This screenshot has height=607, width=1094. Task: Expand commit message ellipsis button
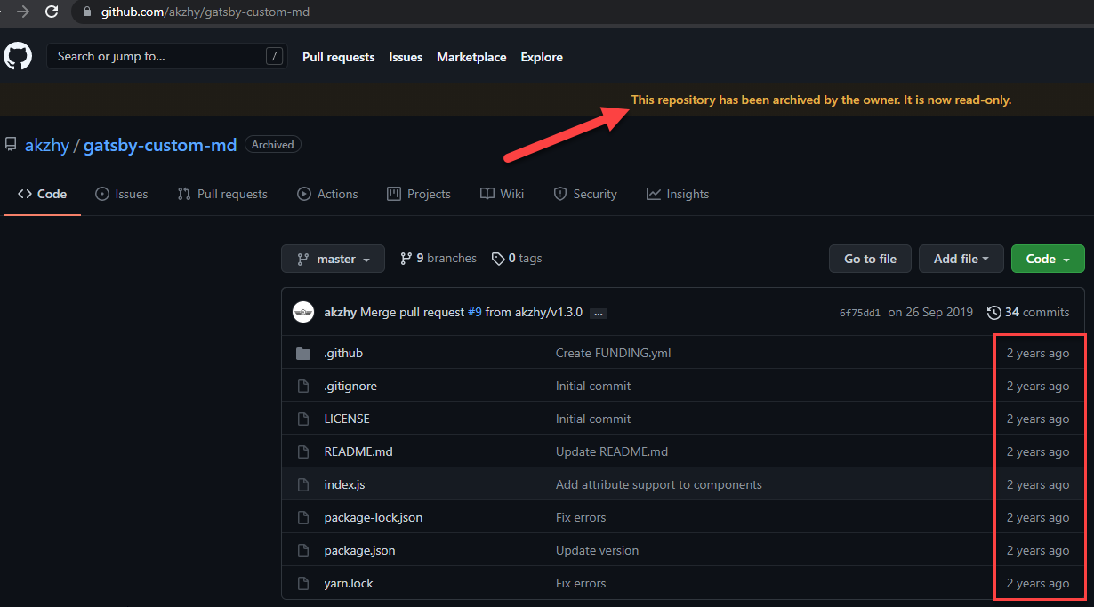tap(599, 313)
